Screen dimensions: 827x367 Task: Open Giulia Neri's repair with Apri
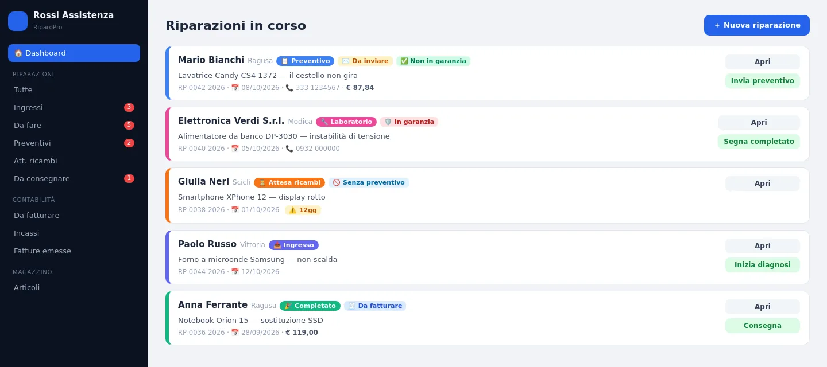(x=763, y=183)
